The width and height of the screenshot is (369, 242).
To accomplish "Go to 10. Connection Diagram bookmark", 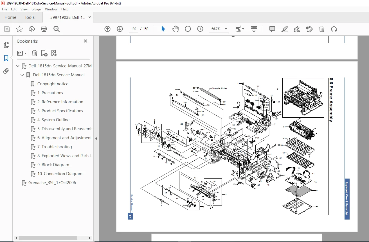I will pyautogui.click(x=60, y=174).
